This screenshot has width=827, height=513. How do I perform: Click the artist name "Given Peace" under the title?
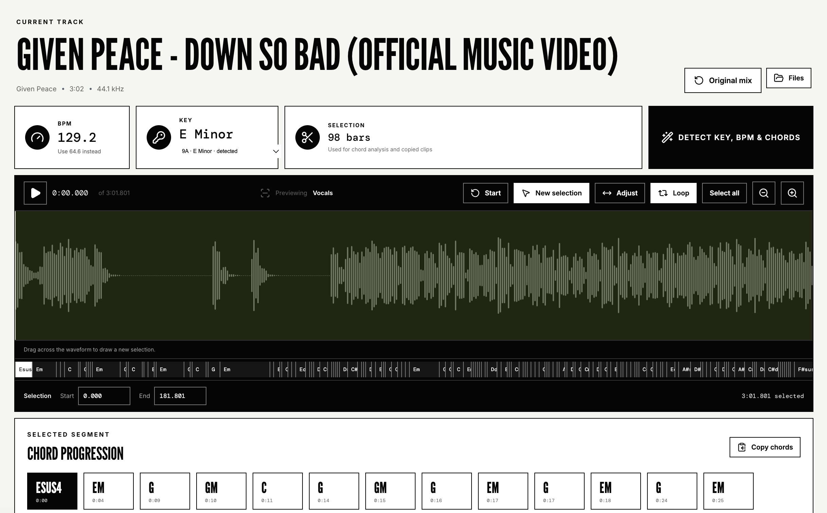(x=36, y=89)
